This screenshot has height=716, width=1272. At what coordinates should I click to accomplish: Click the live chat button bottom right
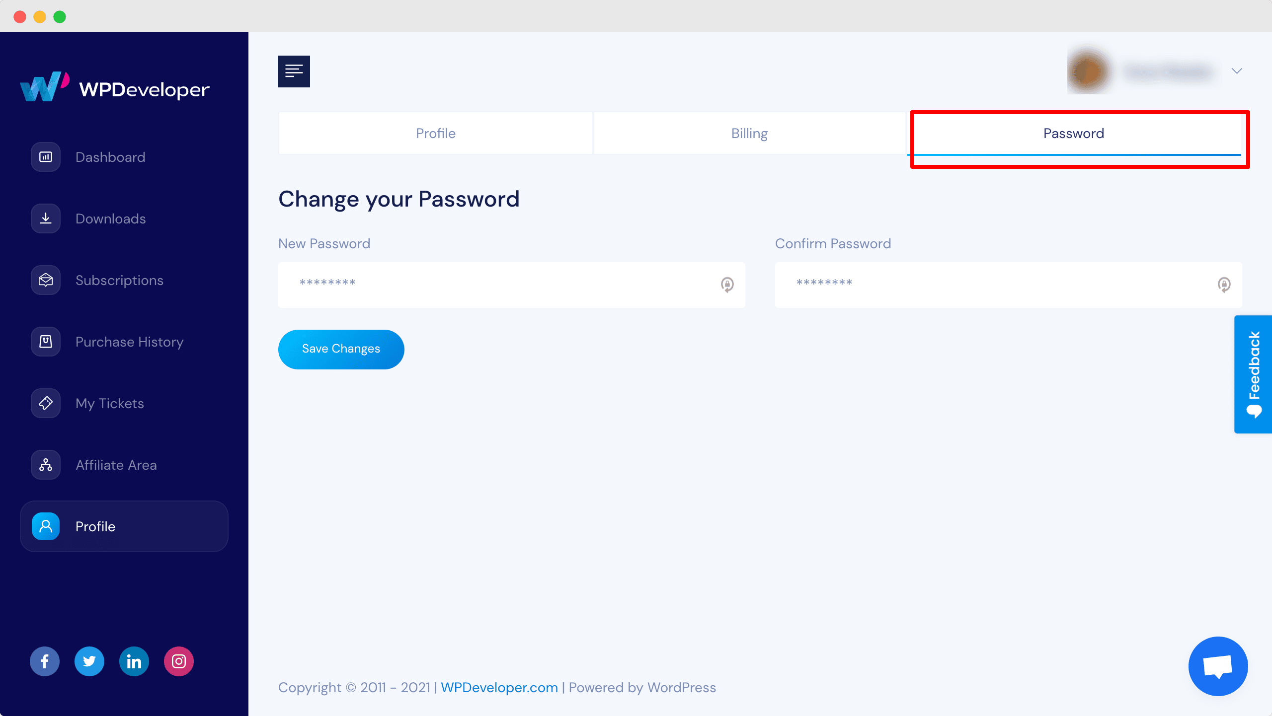pos(1218,666)
